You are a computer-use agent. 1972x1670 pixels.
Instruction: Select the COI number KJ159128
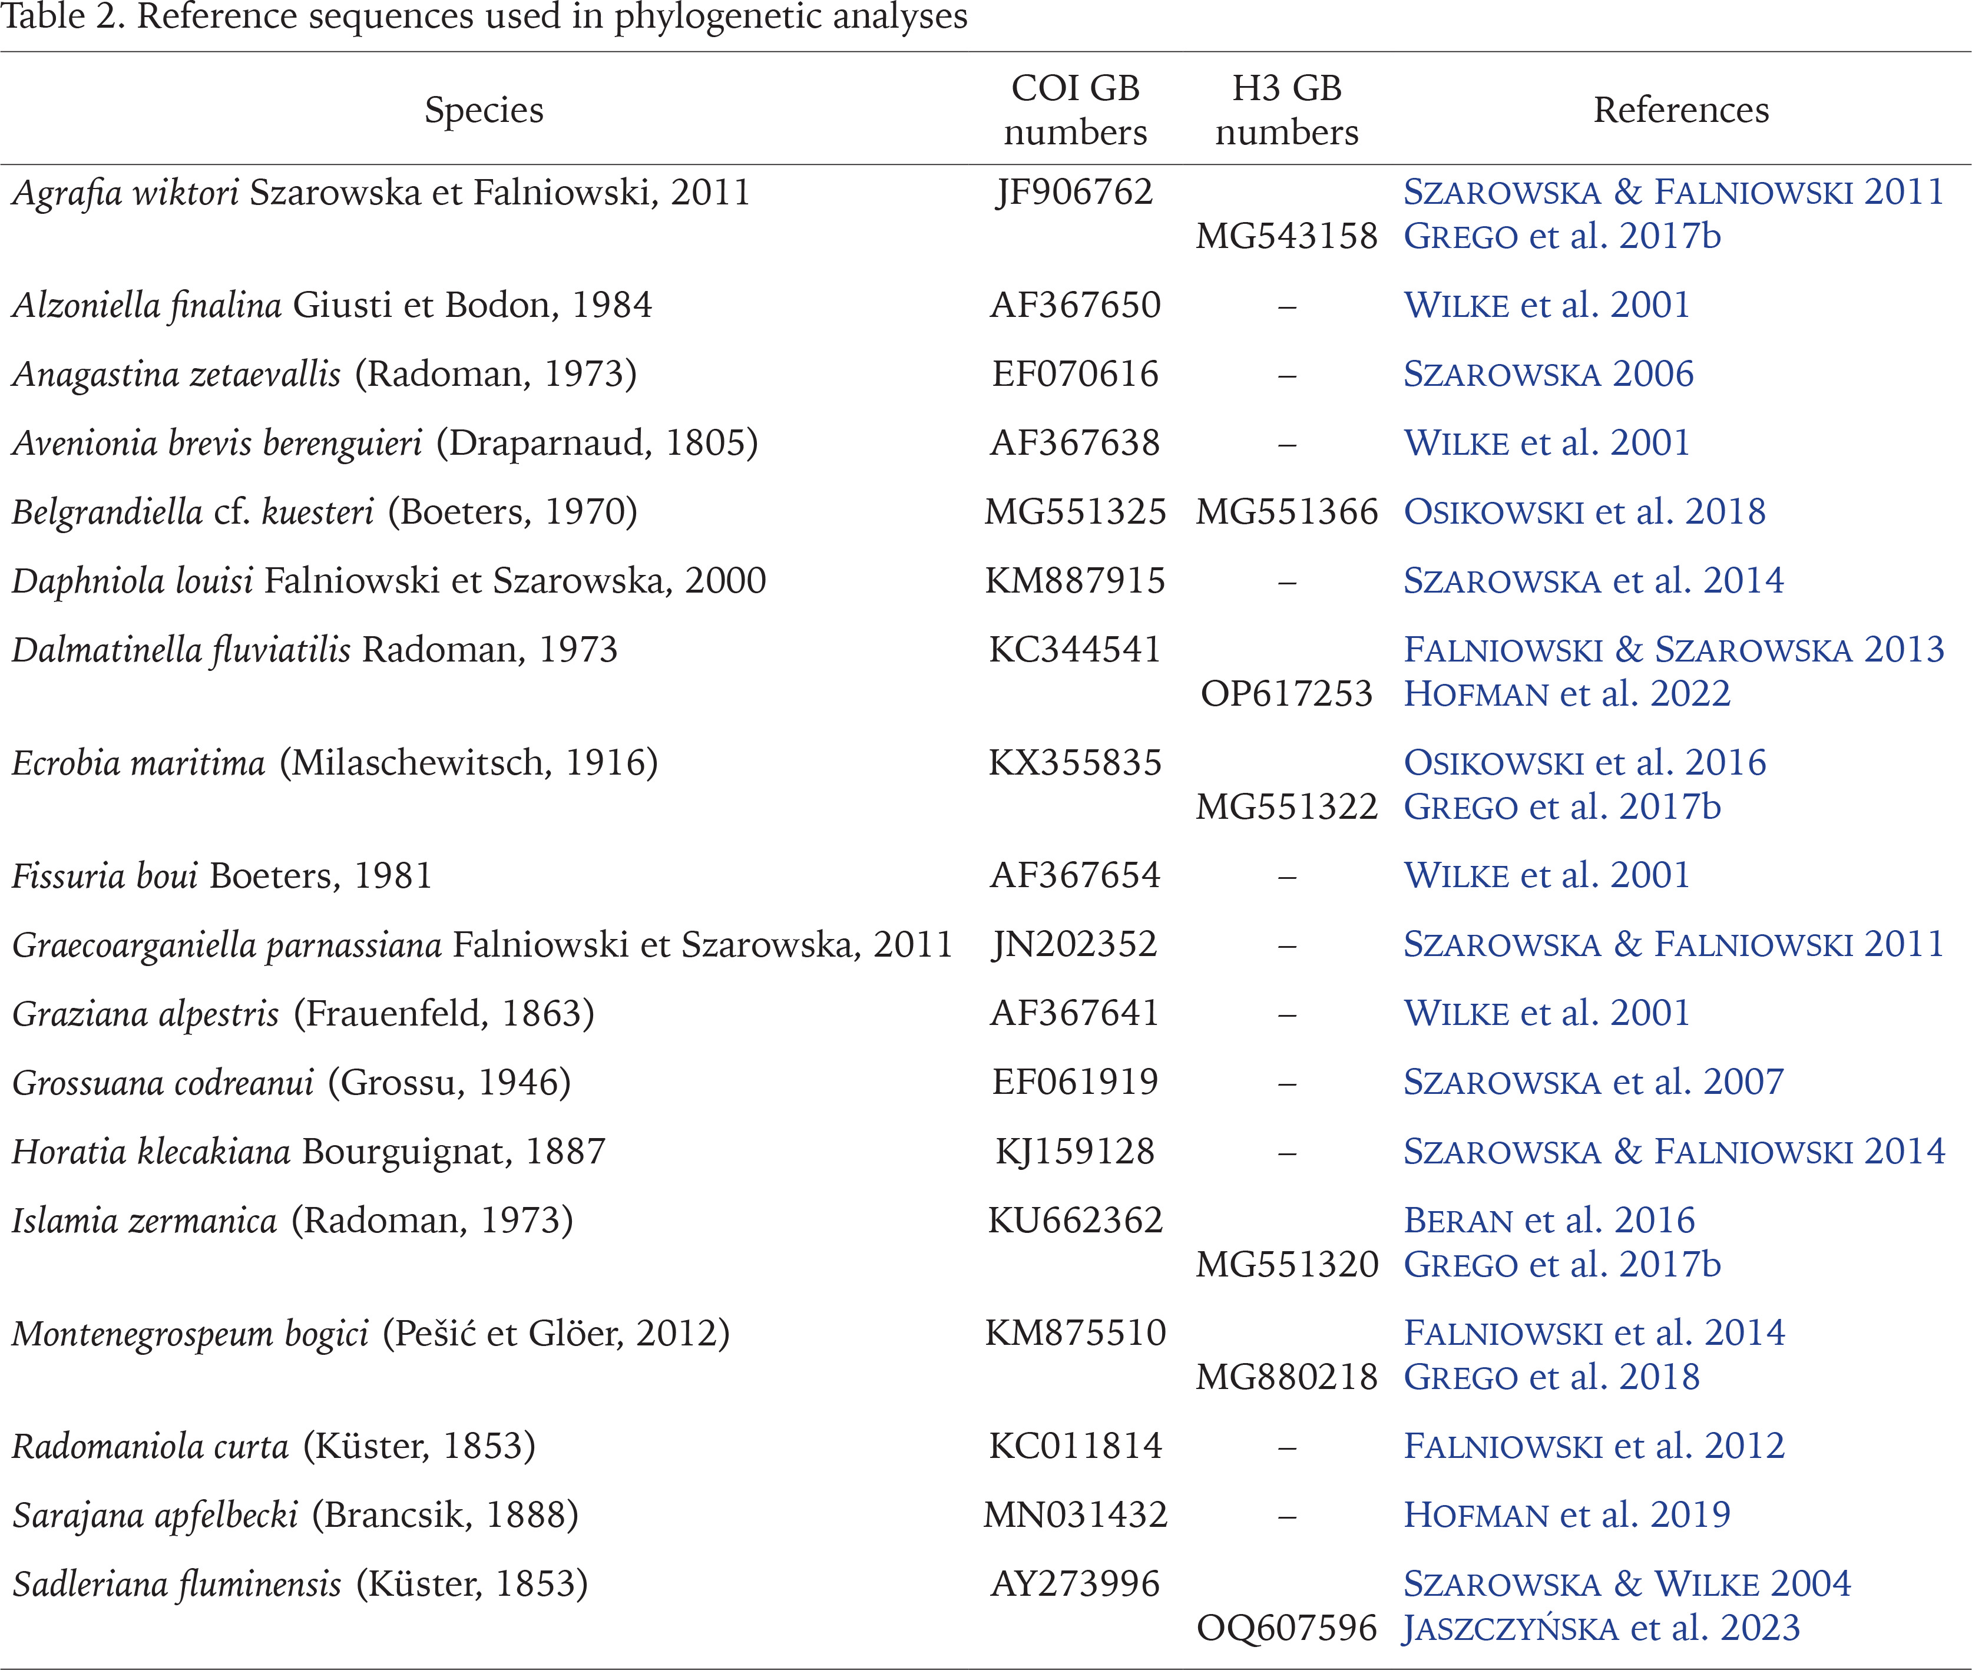pos(1074,1151)
